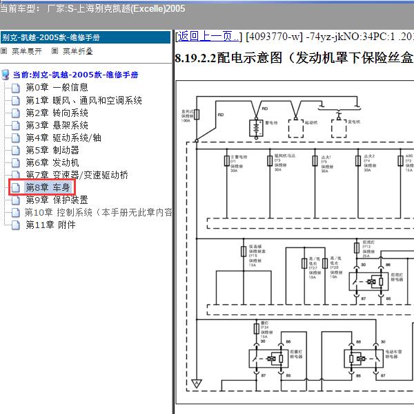Viewport: 414px width, 414px height.
Task: Click the 前照灯 relay box in the diagram
Action: 368,282
